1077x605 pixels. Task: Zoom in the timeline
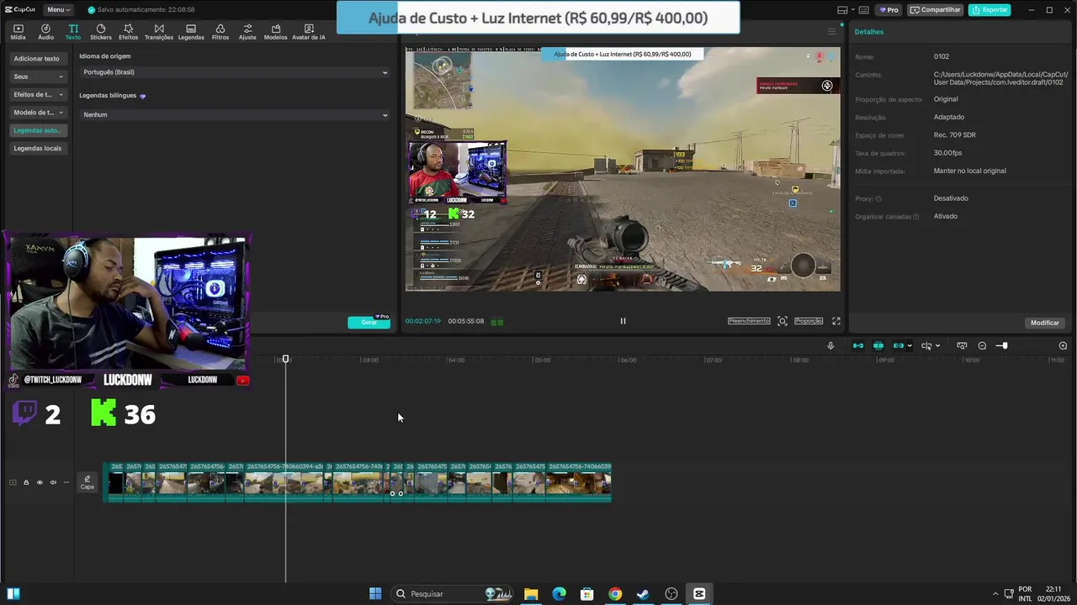coord(1063,346)
